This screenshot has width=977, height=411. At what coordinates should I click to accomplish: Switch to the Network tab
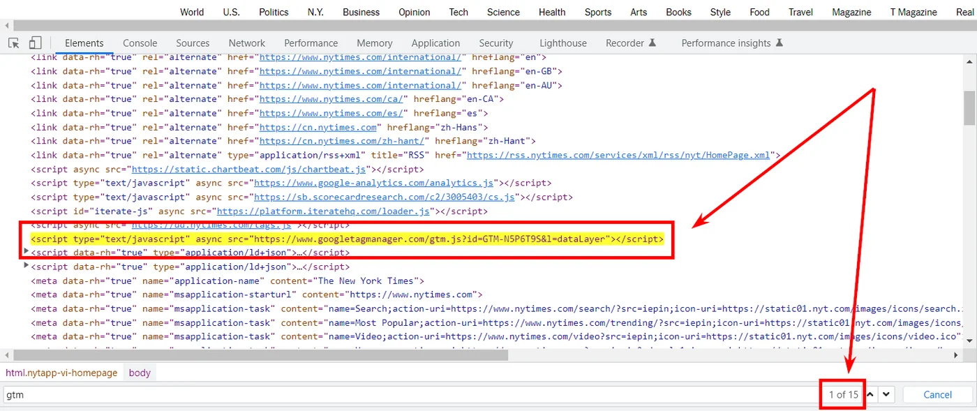(x=247, y=43)
